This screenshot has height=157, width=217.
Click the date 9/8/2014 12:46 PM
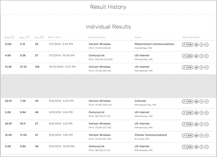tap(62, 146)
